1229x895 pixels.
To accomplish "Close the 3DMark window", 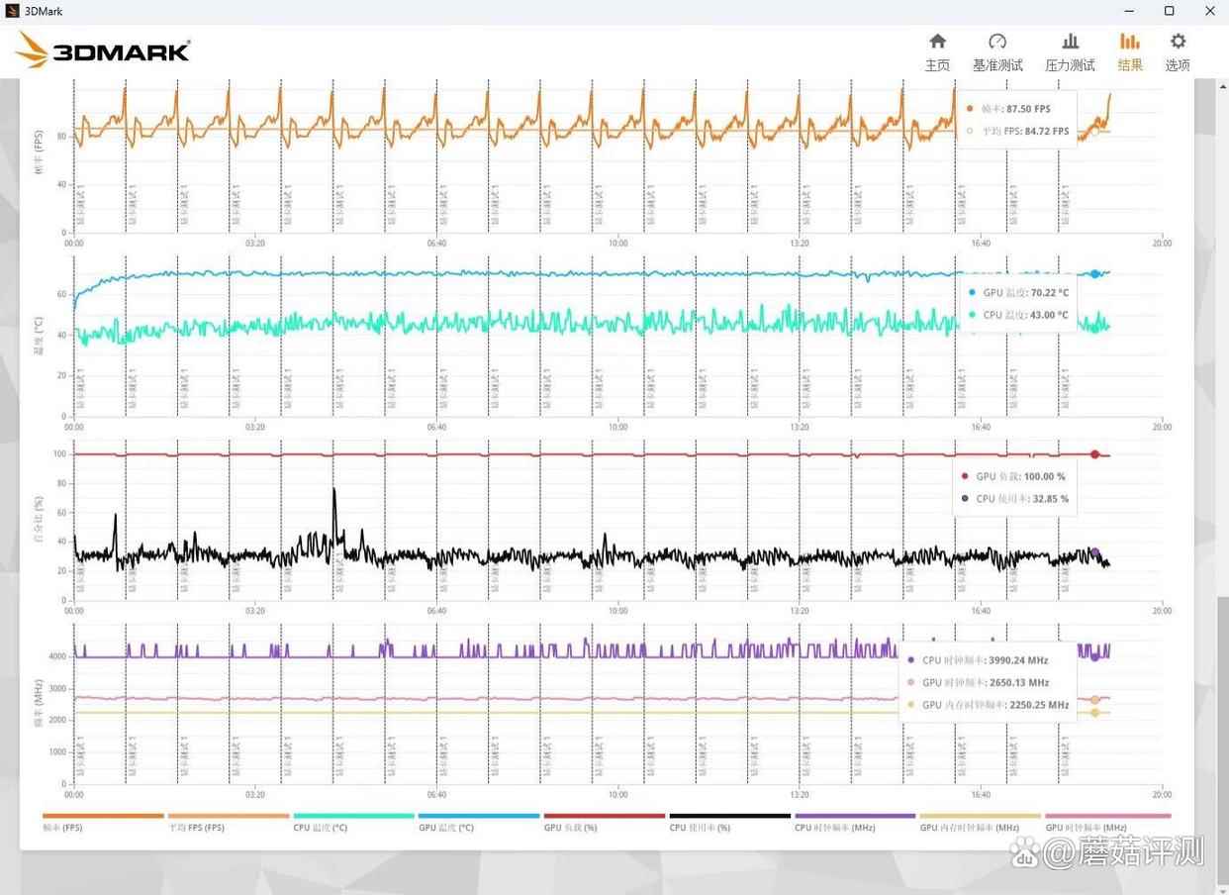I will (x=1208, y=11).
